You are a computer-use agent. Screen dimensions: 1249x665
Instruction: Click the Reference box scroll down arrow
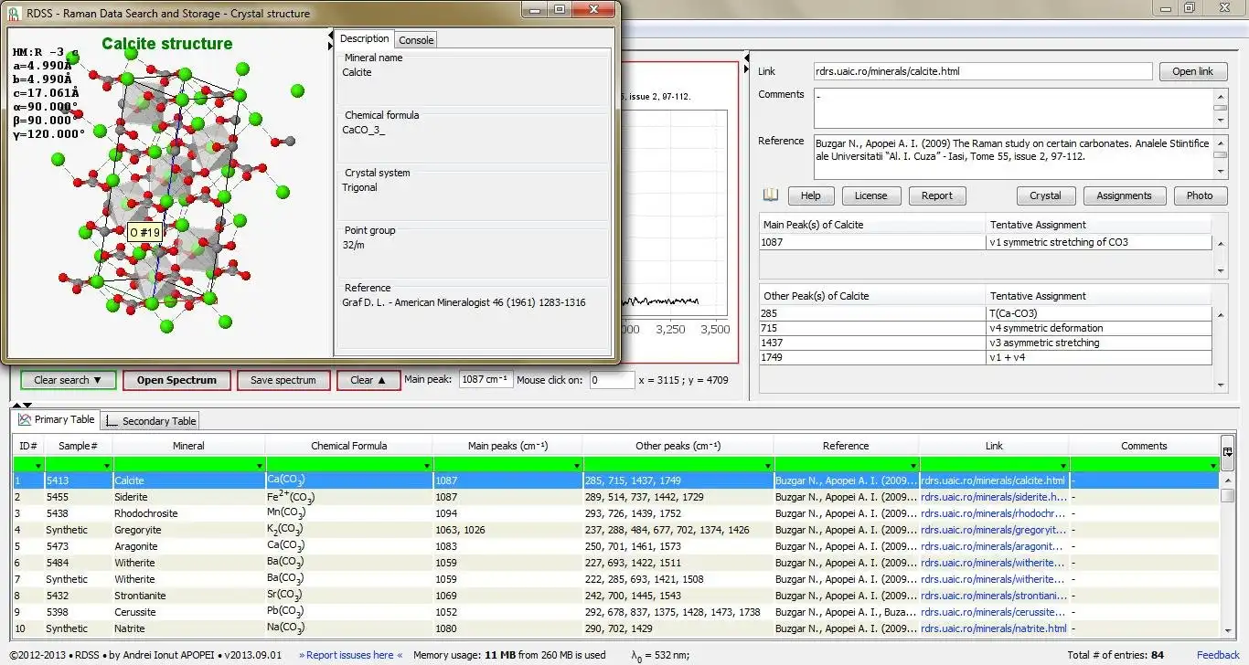(1220, 172)
